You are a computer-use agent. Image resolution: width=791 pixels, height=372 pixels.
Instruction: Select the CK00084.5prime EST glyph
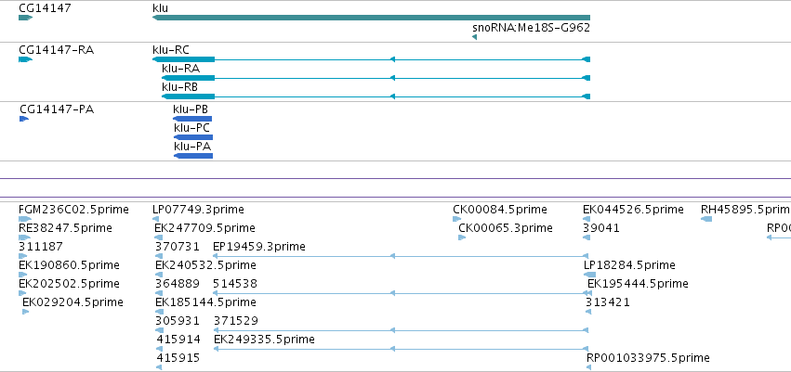(x=457, y=219)
